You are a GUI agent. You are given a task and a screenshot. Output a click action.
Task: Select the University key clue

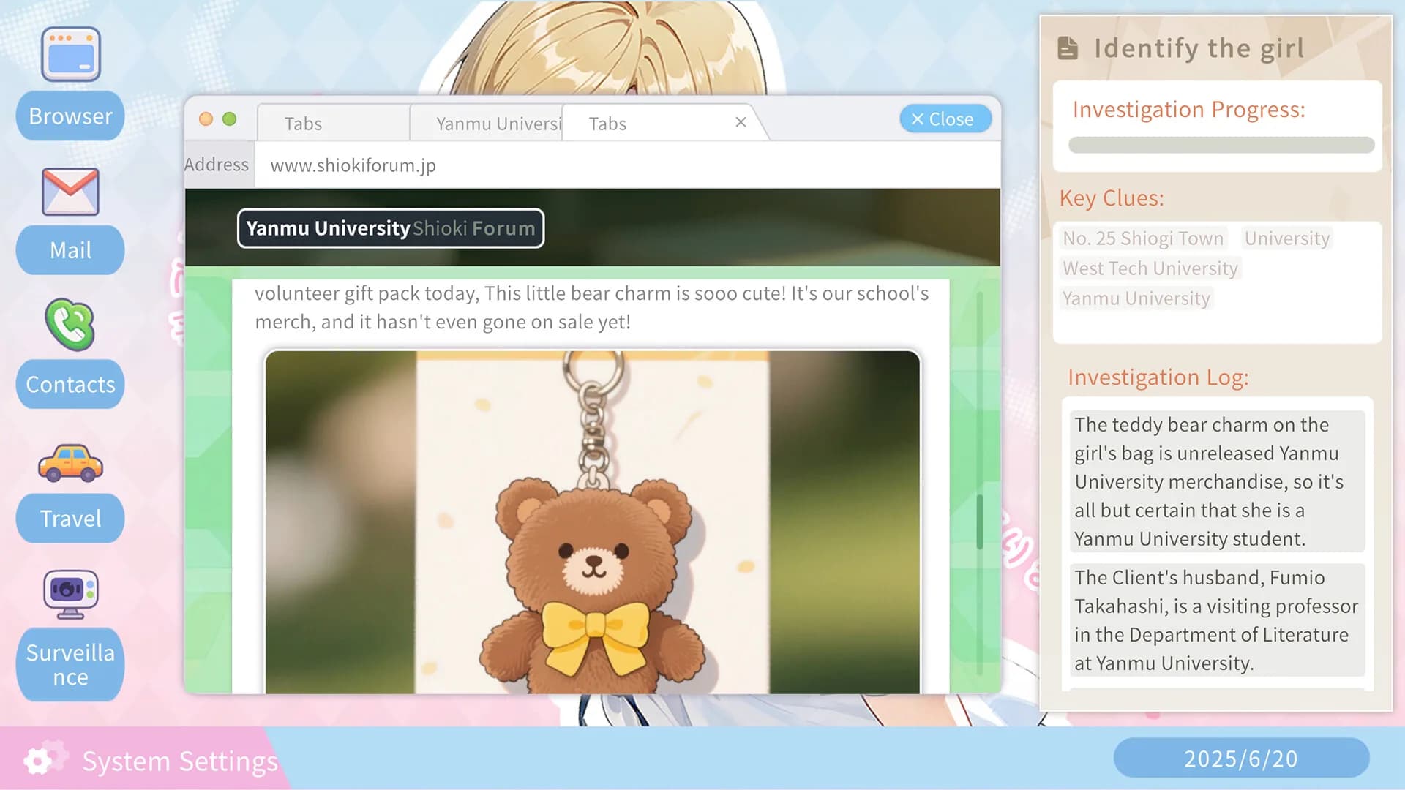pyautogui.click(x=1286, y=238)
